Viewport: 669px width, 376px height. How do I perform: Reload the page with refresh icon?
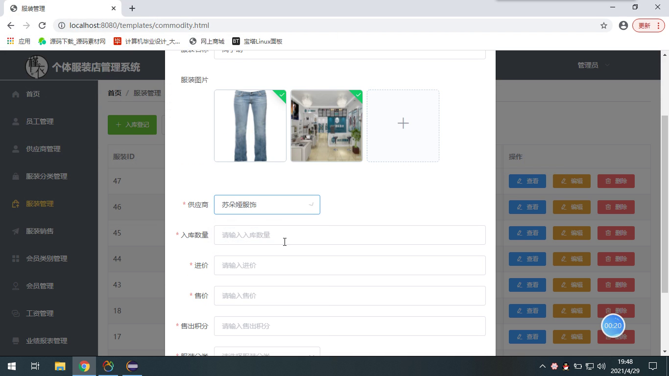(42, 25)
